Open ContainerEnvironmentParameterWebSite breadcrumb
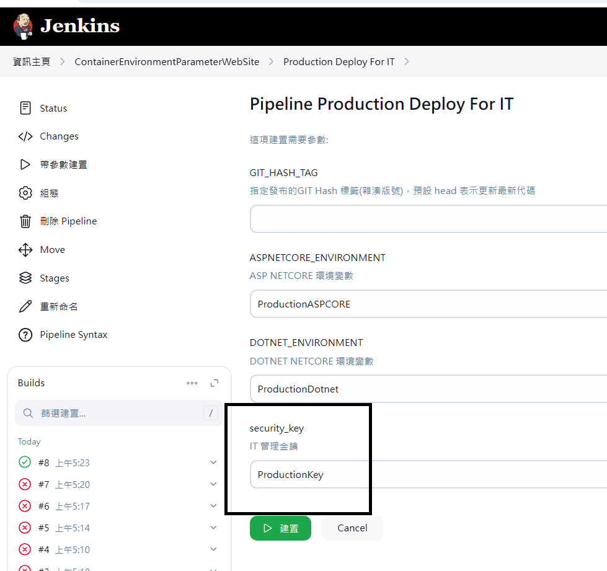 [x=167, y=62]
